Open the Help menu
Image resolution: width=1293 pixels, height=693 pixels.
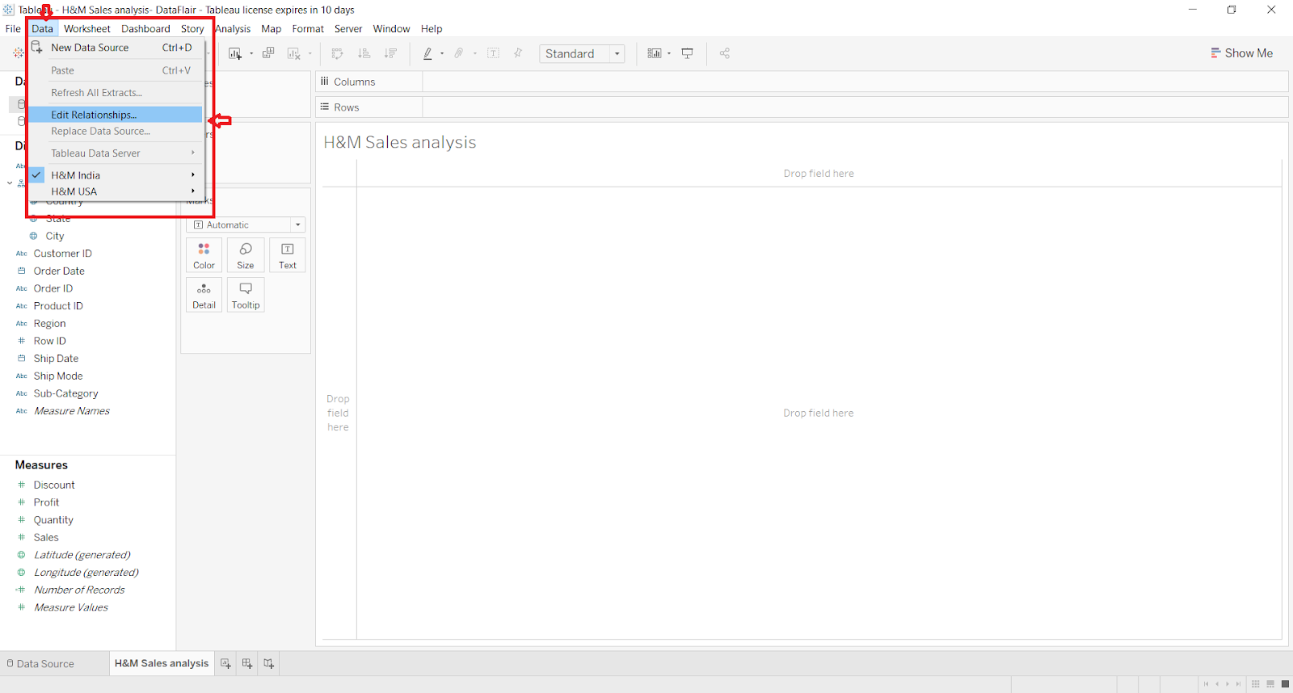(432, 28)
